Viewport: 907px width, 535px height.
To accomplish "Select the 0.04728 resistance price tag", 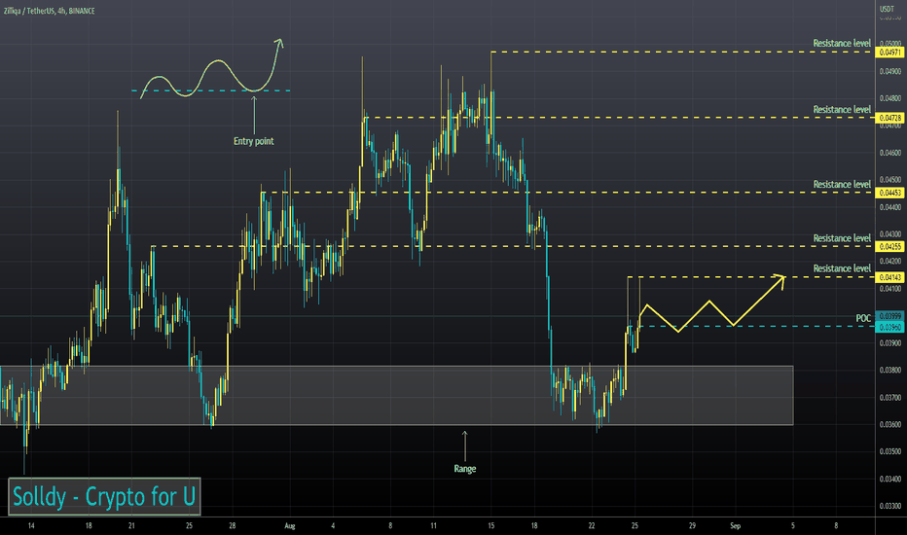I will [x=889, y=118].
